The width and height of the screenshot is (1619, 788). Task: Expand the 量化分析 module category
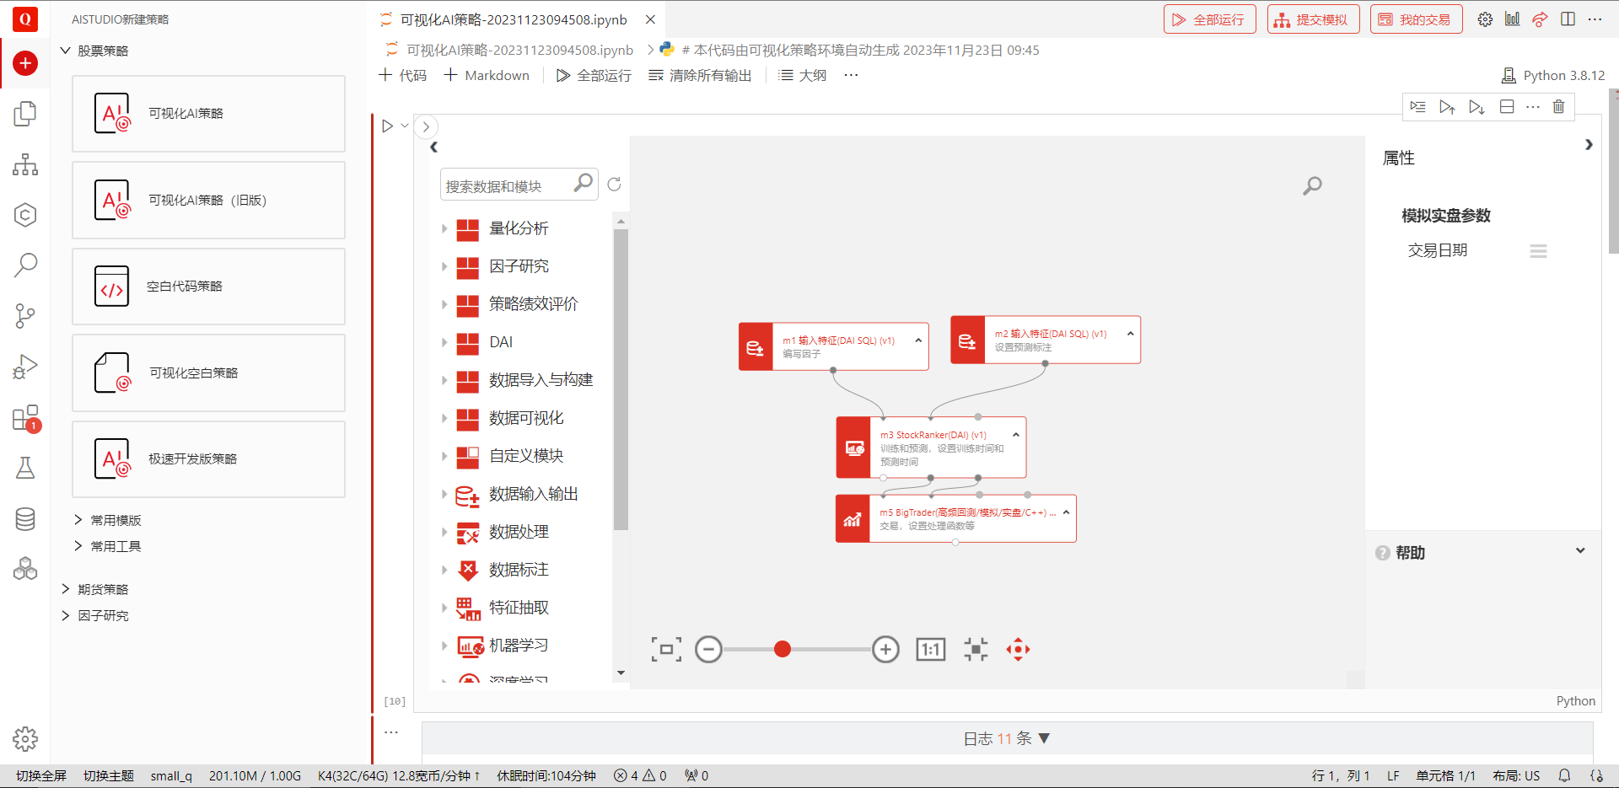pos(444,228)
